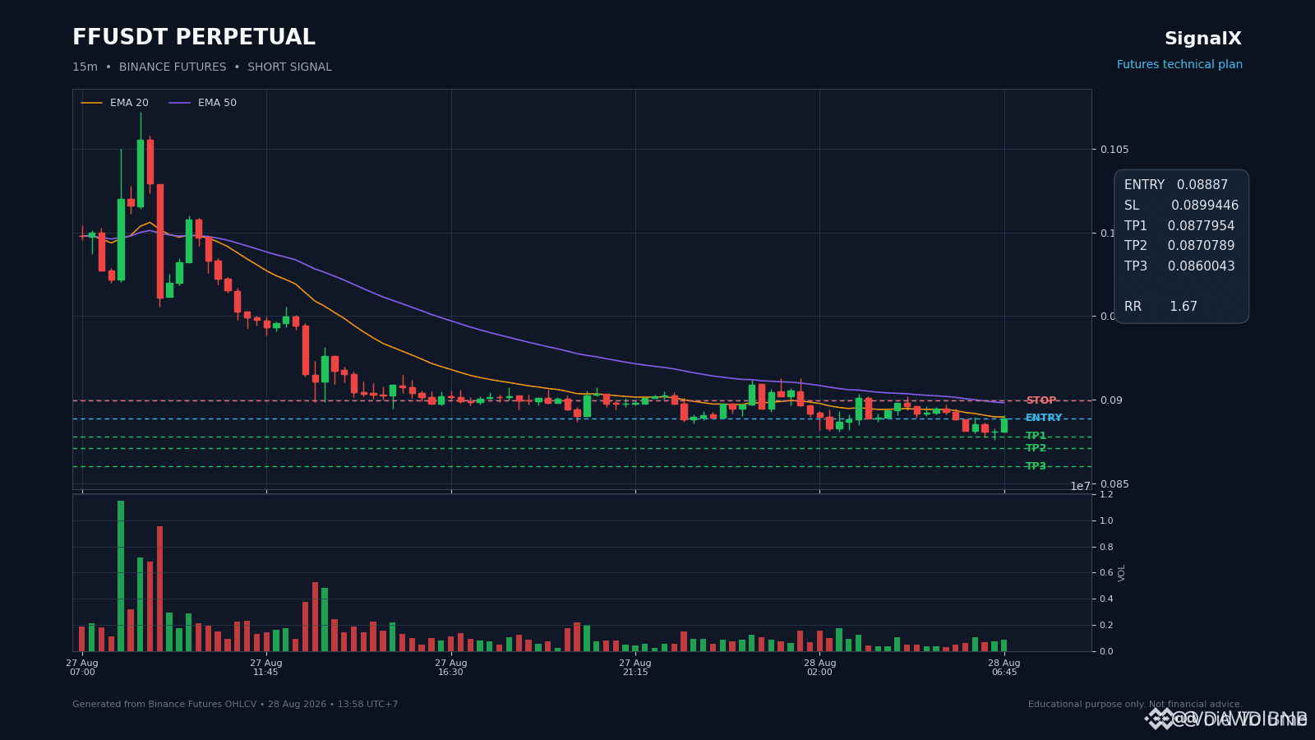
Task: Click the VOL axis label
Action: 1122,573
